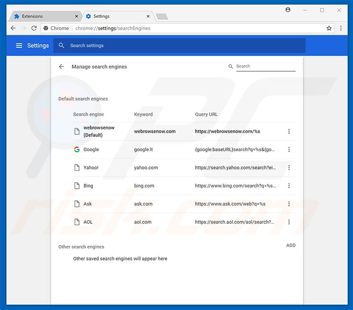
Task: Click the search icon beside the engines Search field
Action: pos(231,66)
